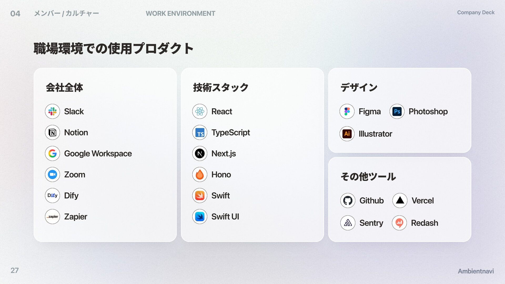Image resolution: width=505 pixels, height=284 pixels.
Task: Click the Photoshop Ps icon
Action: [397, 111]
